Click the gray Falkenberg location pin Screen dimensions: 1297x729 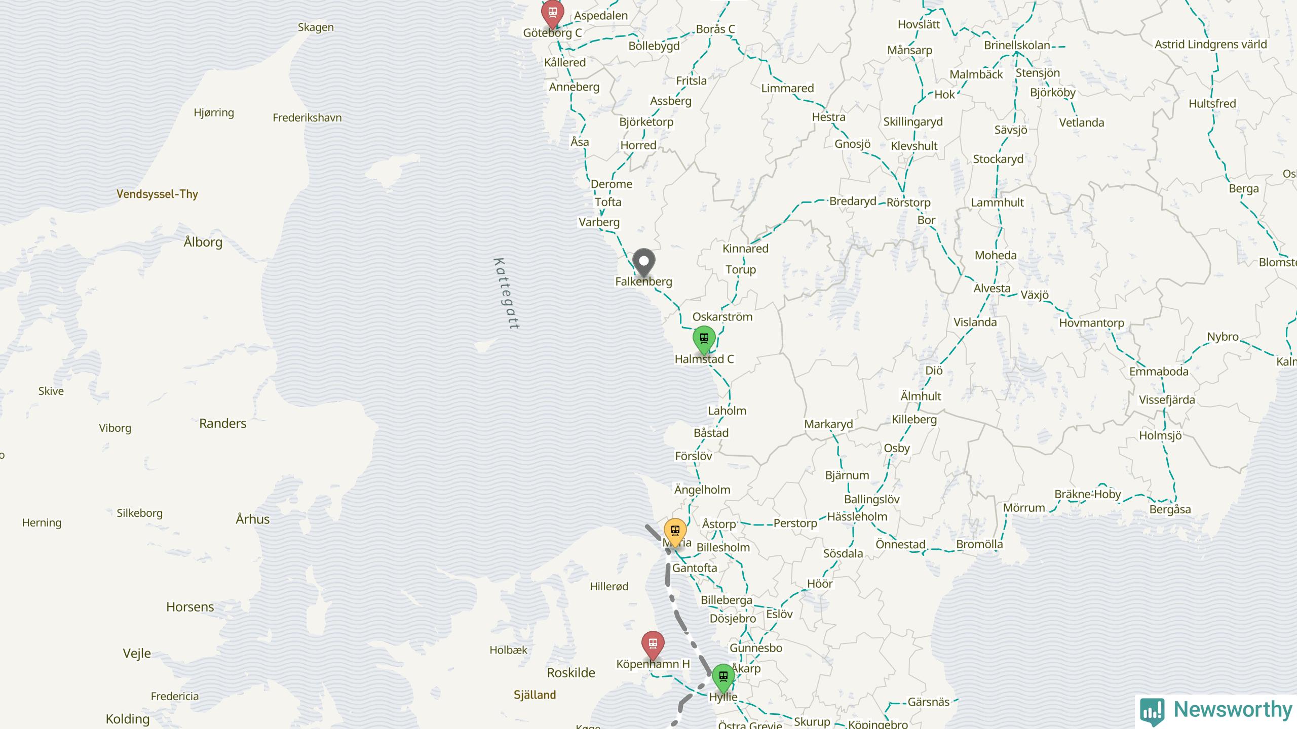tap(643, 263)
